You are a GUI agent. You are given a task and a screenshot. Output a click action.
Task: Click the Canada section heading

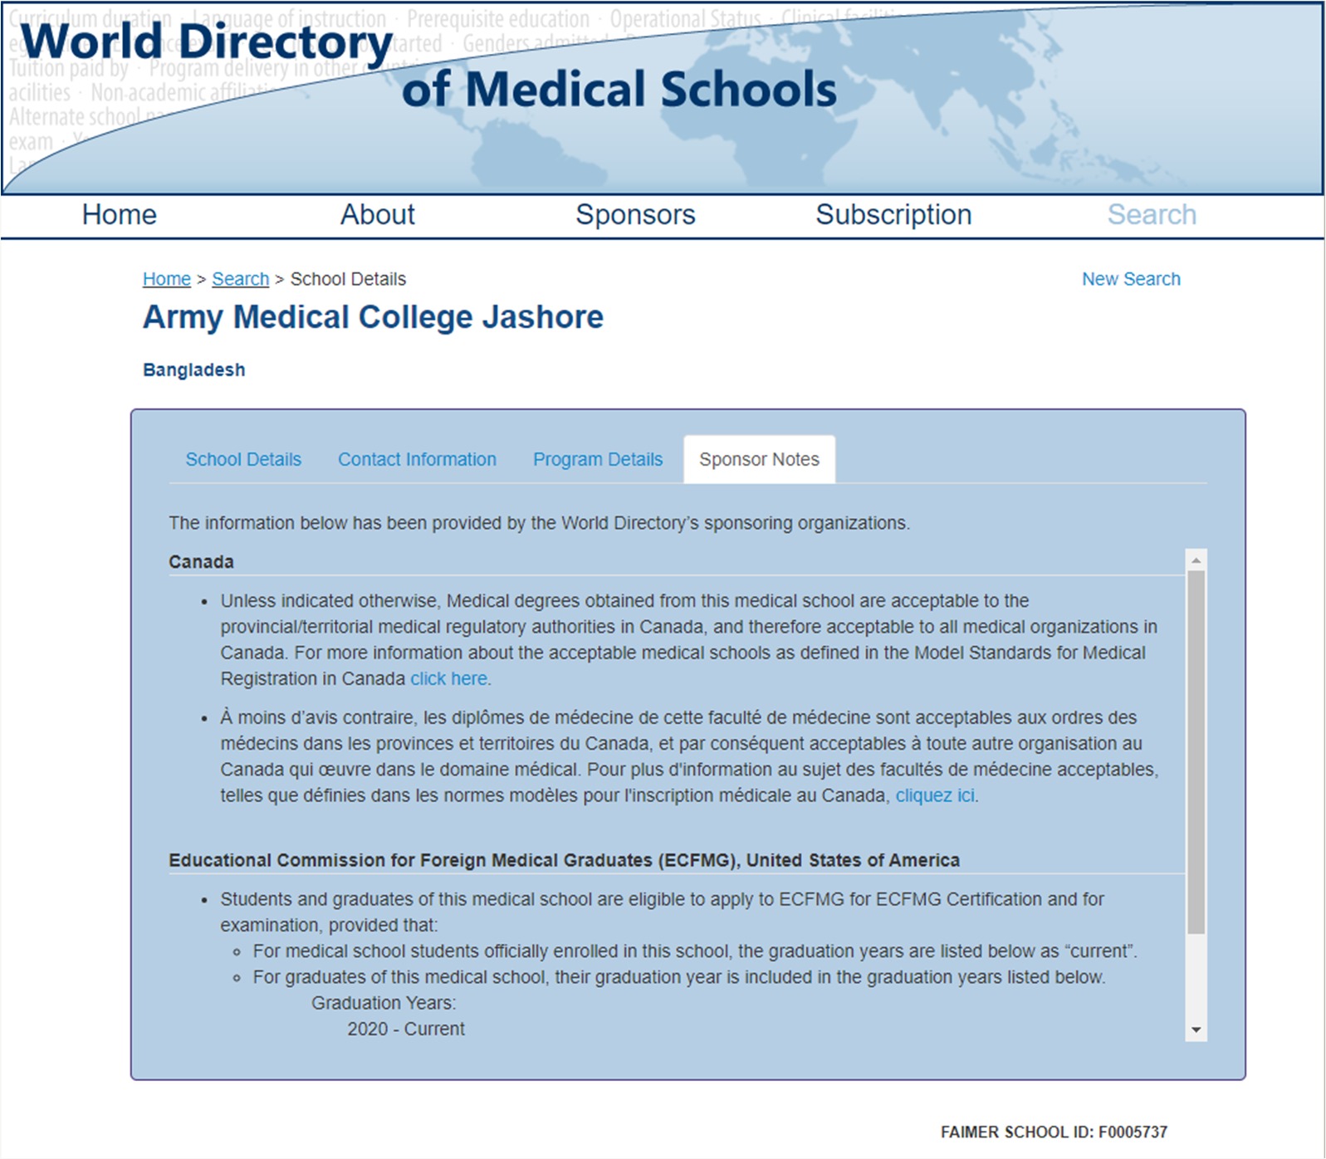(201, 562)
